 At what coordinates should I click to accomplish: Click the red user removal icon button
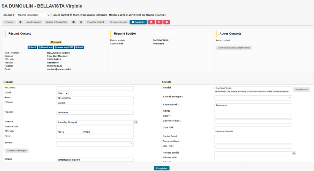(151, 22)
